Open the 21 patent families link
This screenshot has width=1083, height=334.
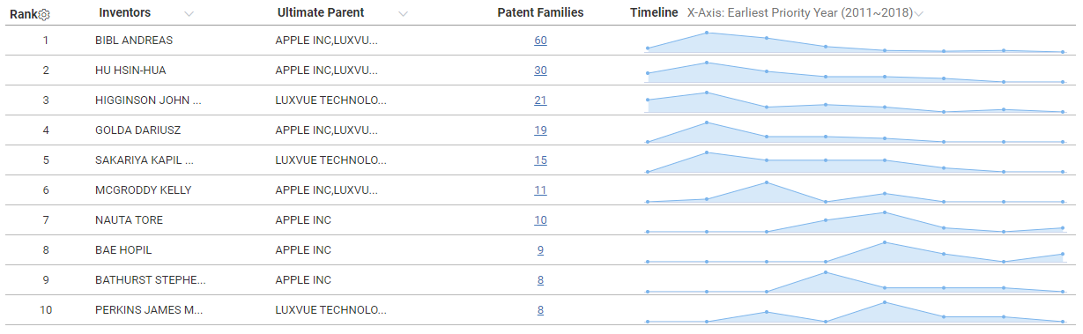[x=540, y=100]
